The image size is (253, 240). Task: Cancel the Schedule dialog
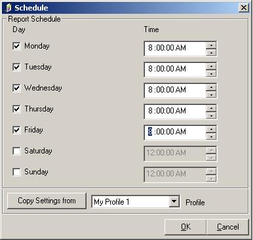coord(227,227)
